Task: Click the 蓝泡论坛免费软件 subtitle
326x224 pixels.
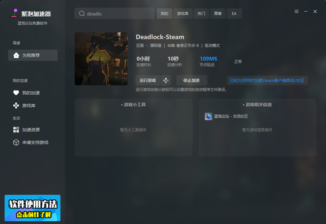Action: (33, 23)
